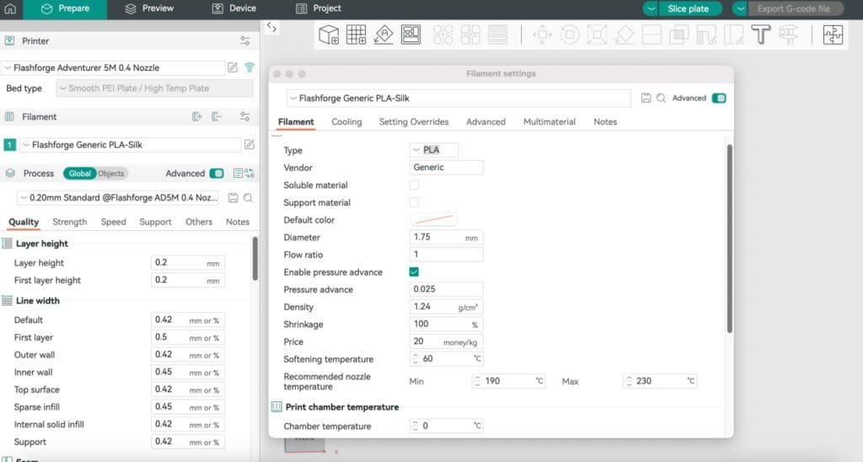Switch to the Project tab
This screenshot has height=462, width=863.
click(x=318, y=8)
